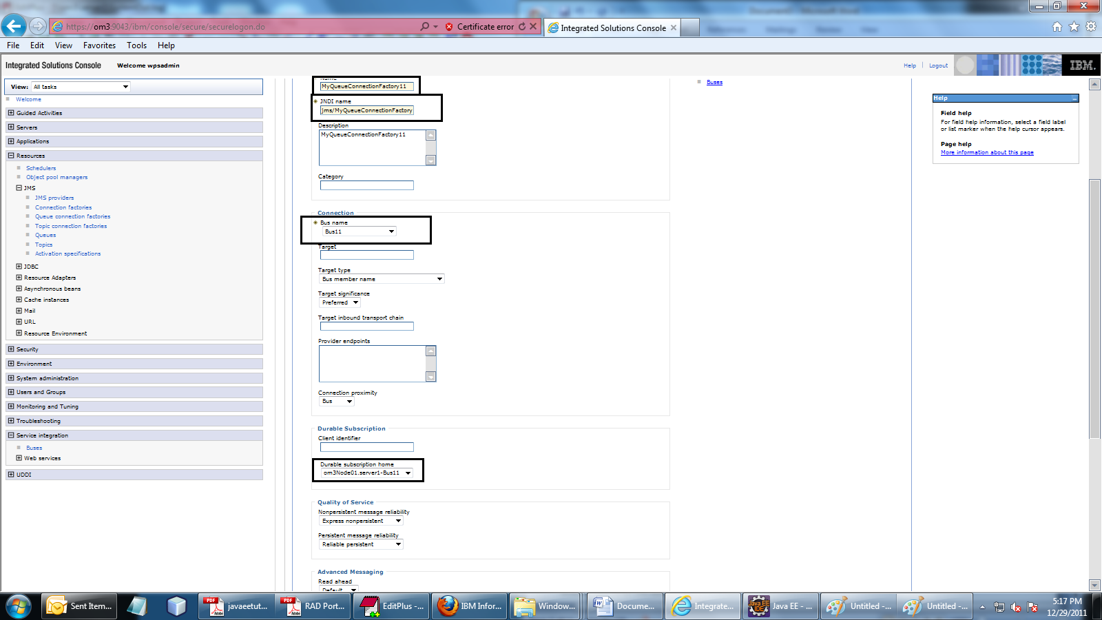Viewport: 1102px width, 620px height.
Task: Expand the JDBC tree node
Action: 19,266
